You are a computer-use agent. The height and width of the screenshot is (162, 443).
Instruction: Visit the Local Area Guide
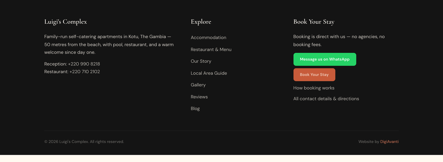209,73
